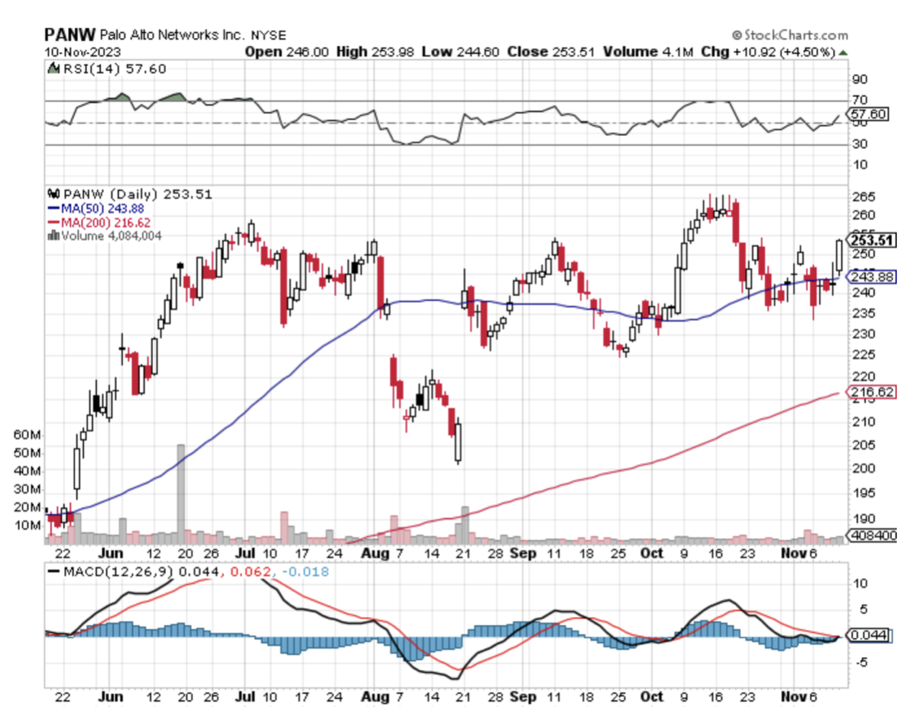Image resolution: width=912 pixels, height=724 pixels.
Task: Click the RSI(14) 57.60 legend text
Action: point(115,69)
